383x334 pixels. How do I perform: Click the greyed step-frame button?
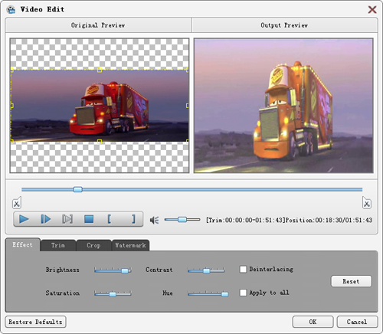pyautogui.click(x=67, y=219)
